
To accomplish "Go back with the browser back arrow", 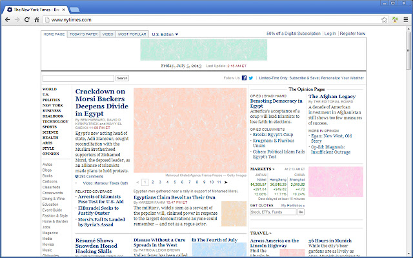I will (x=7, y=20).
